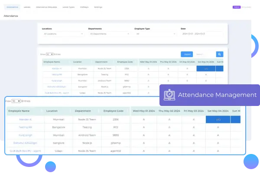Image resolution: width=260 pixels, height=173 pixels.
Task: Go to the Leave Types tab
Action: pyautogui.click(x=68, y=7)
